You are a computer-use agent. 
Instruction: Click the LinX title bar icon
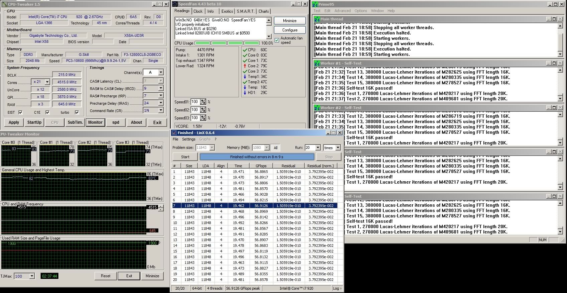(x=174, y=133)
